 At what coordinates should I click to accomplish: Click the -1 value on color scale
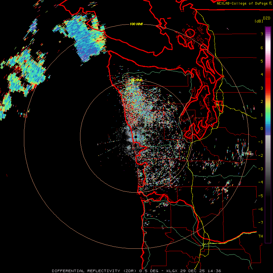tap(261, 142)
